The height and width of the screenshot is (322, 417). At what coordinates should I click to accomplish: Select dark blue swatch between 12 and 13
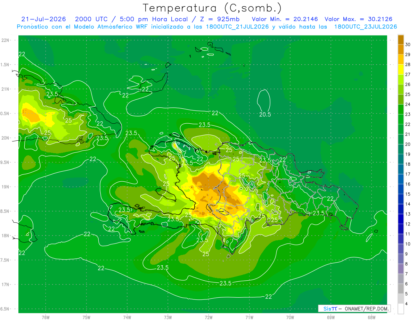401,219
